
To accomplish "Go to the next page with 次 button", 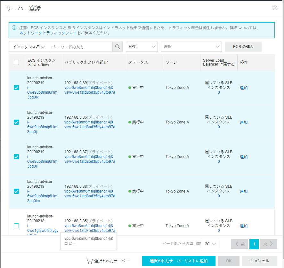I will coord(268,244).
